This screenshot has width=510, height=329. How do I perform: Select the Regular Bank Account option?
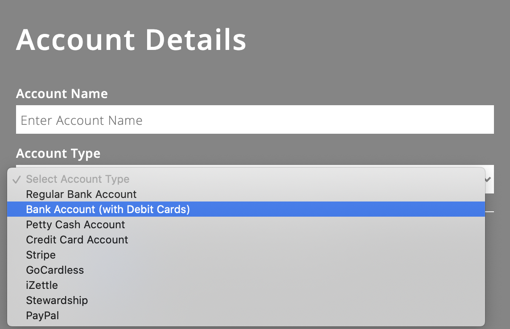(x=81, y=194)
